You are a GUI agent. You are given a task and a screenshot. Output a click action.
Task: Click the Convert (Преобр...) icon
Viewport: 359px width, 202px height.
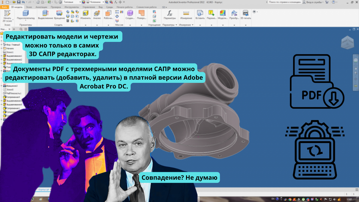point(234,15)
